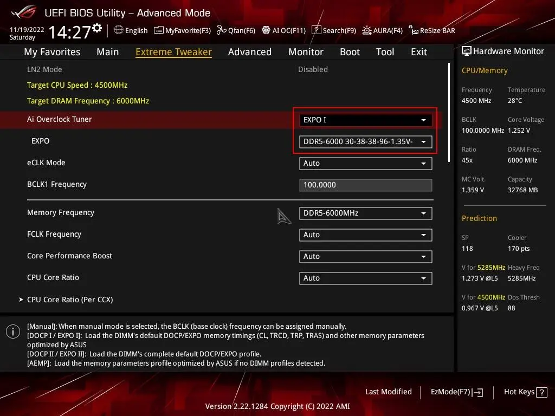Click the Hardware Monitor screen icon

467,51
